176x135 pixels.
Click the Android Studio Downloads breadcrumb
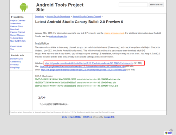[x=58, y=16]
